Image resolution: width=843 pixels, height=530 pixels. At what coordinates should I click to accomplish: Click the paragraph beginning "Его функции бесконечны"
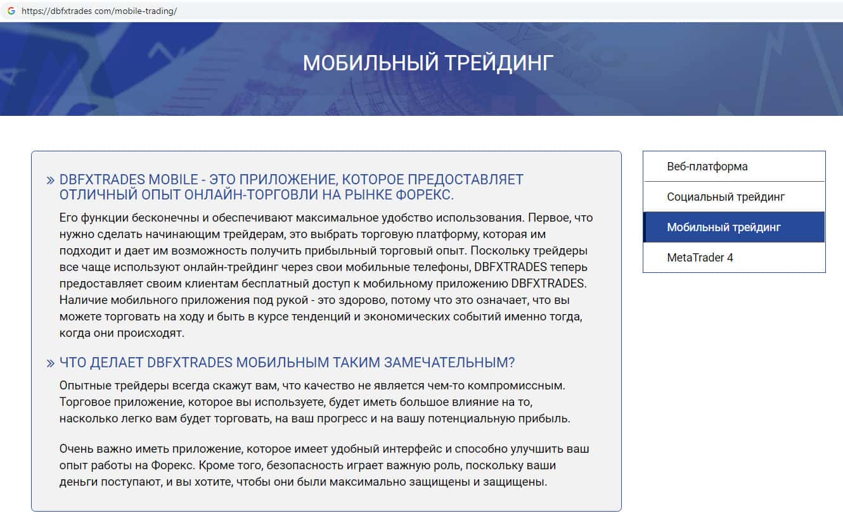click(327, 275)
